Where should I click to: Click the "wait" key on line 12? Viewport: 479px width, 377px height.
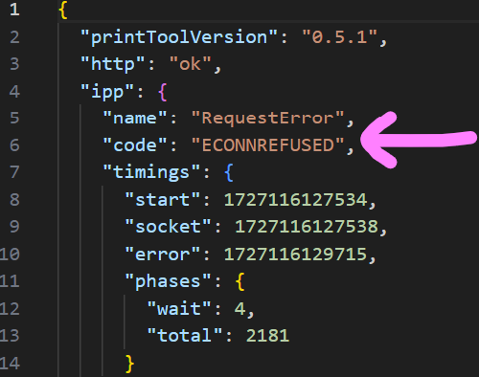tap(179, 309)
